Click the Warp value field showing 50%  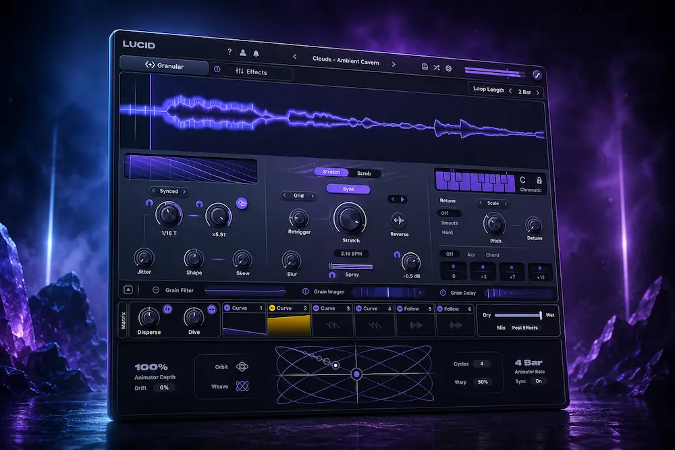483,382
